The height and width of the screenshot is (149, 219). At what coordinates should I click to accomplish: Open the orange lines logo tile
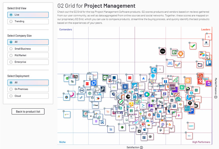[x=188, y=80]
